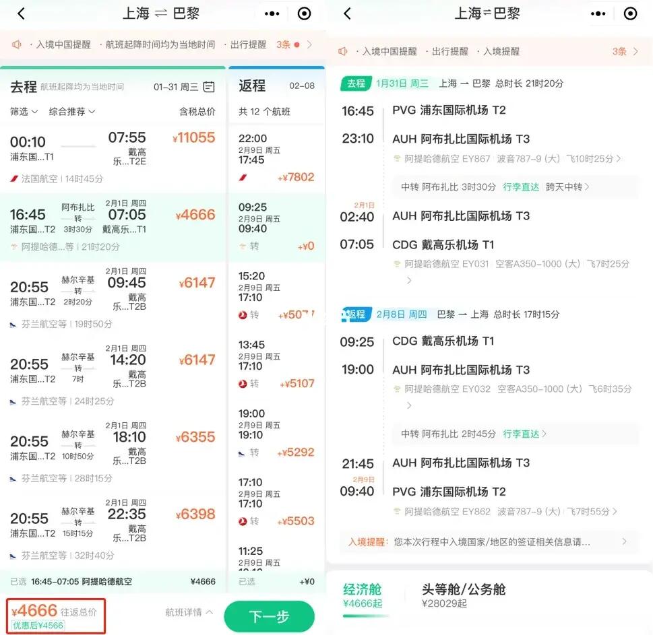The image size is (653, 635).
Task: Tap 含税总价 column label
Action: click(x=197, y=112)
